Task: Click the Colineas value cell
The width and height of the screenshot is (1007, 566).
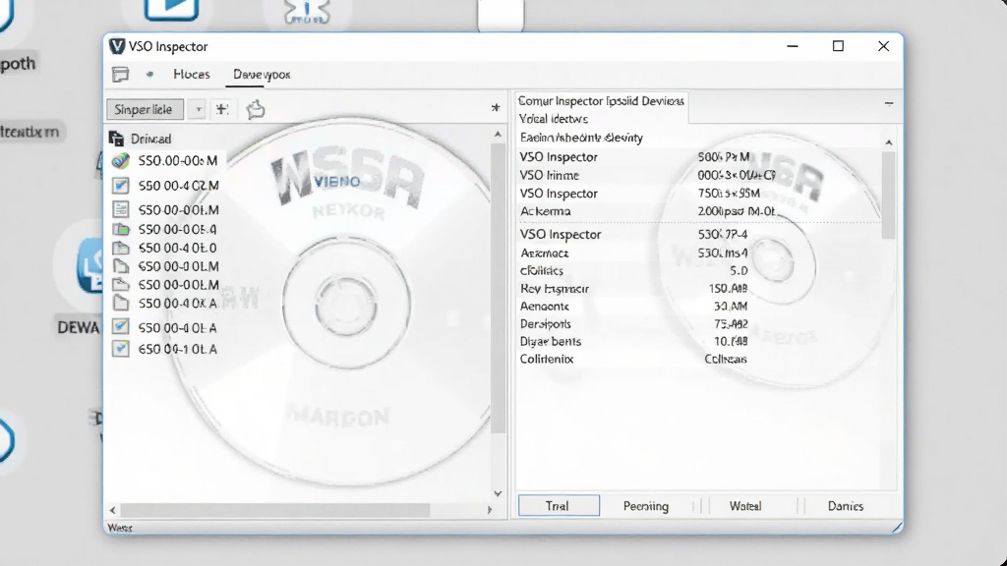Action: click(x=726, y=360)
